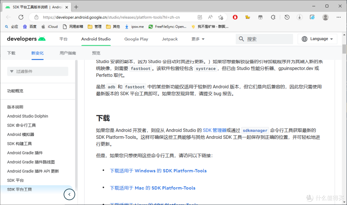Open browser history icon

[x=287, y=17]
